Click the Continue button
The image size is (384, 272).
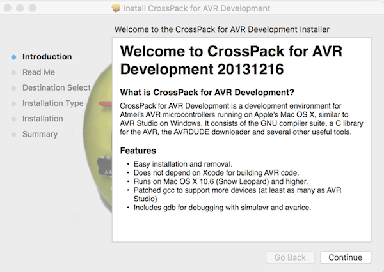(346, 257)
